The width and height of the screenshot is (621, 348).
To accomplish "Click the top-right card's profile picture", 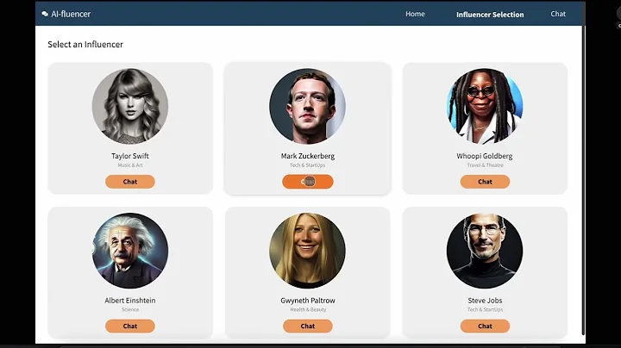I will [485, 106].
